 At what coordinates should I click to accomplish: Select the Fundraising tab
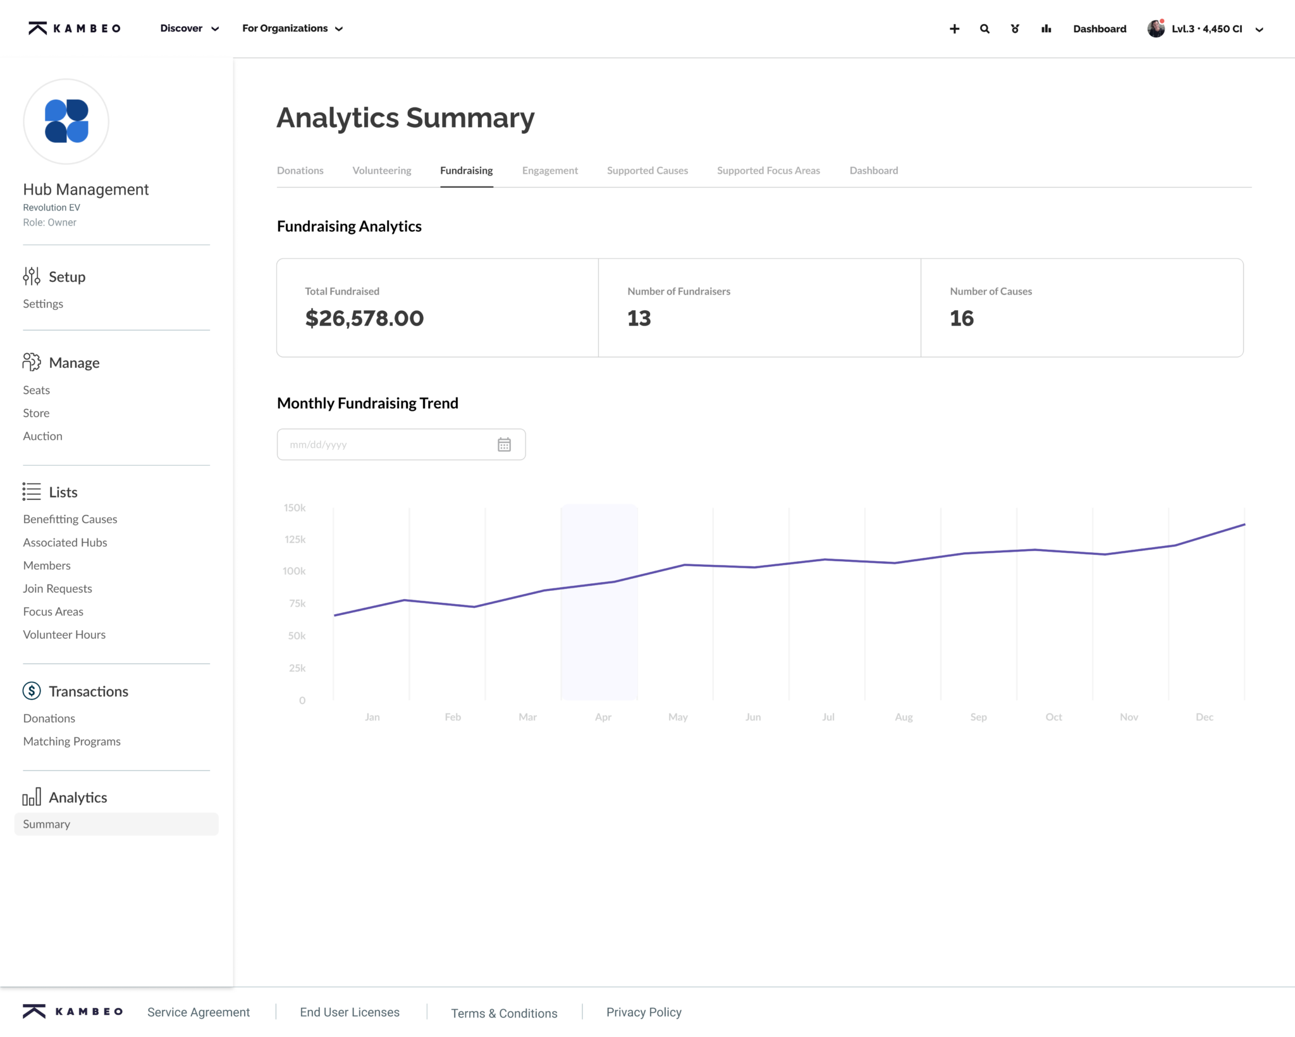[466, 170]
